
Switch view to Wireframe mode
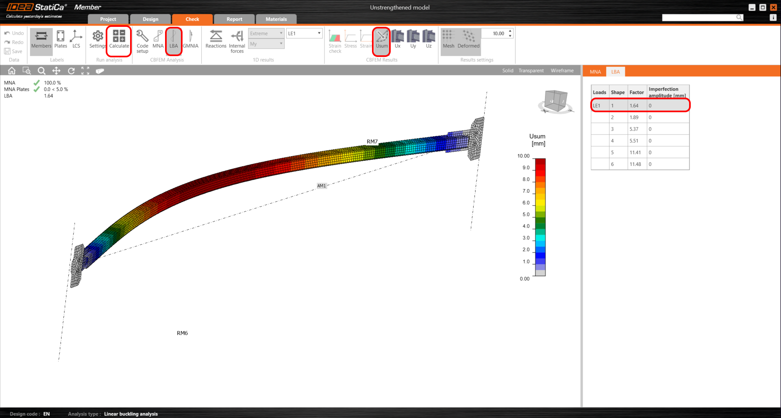coord(562,71)
